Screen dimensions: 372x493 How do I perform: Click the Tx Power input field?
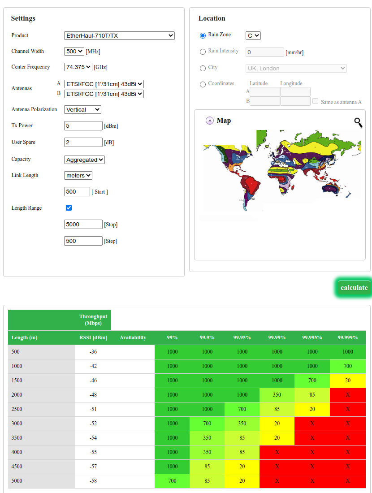83,126
